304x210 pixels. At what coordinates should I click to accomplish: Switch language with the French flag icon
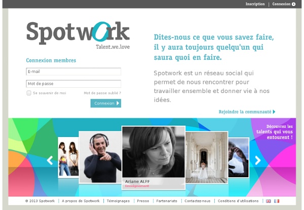tap(277, 201)
